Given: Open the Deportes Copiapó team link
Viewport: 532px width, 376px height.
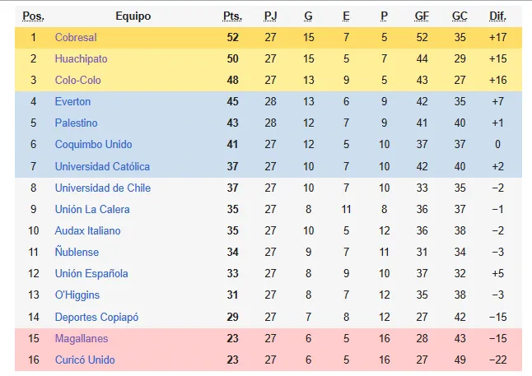Looking at the screenshot, I should click(96, 317).
